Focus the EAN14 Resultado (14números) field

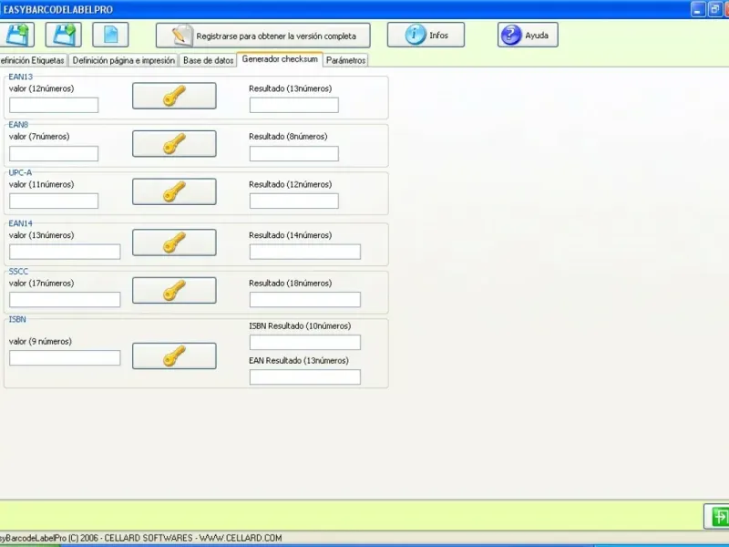(x=305, y=252)
